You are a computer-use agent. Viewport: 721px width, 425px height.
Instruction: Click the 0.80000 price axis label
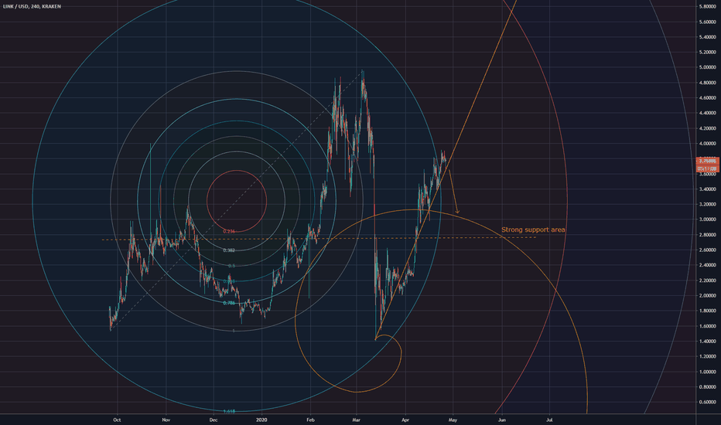coord(708,387)
